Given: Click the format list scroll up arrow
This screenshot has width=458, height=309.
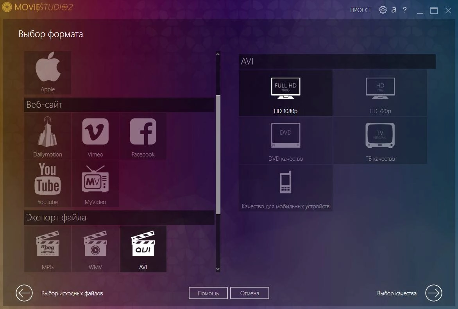Looking at the screenshot, I should tap(218, 54).
